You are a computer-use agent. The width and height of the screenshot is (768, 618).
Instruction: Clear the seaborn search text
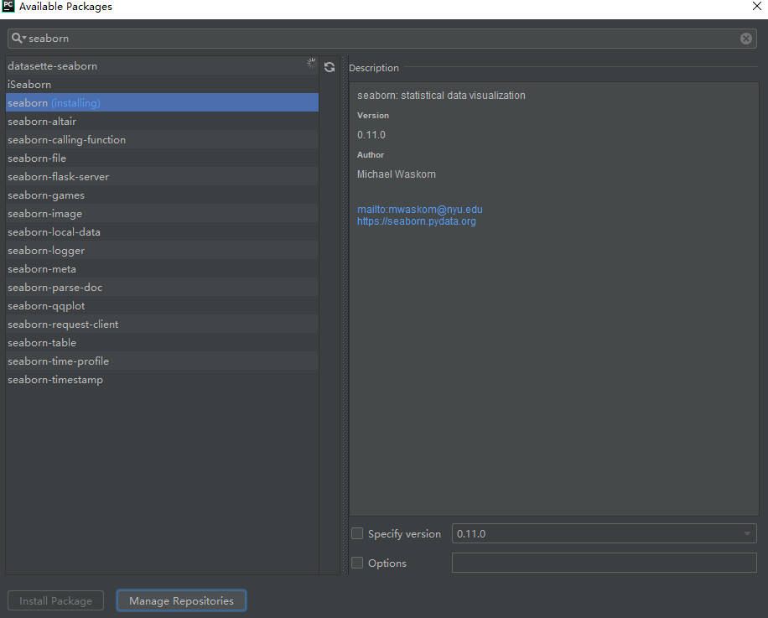click(746, 39)
